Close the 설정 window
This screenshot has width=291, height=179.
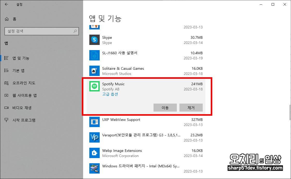(285, 4)
